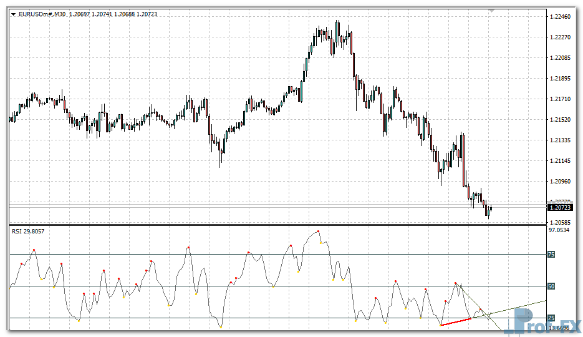583x337 pixels.
Task: Click the 1.21895 price scale label
Action: [x=559, y=79]
